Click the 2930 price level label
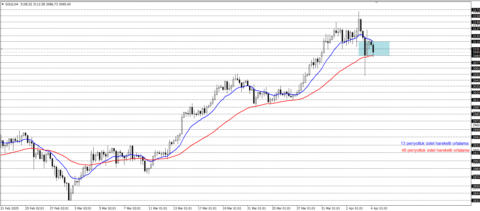 (x=476, y=146)
